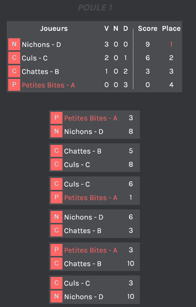Click the C avatar beside Chattes - B in standings
Screen dimensions: 196x307
coord(14,71)
